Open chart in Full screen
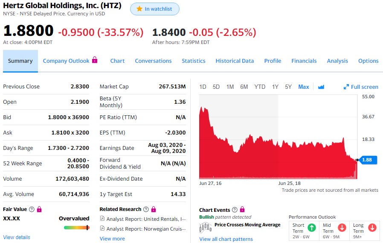The image size is (383, 243). tap(361, 87)
